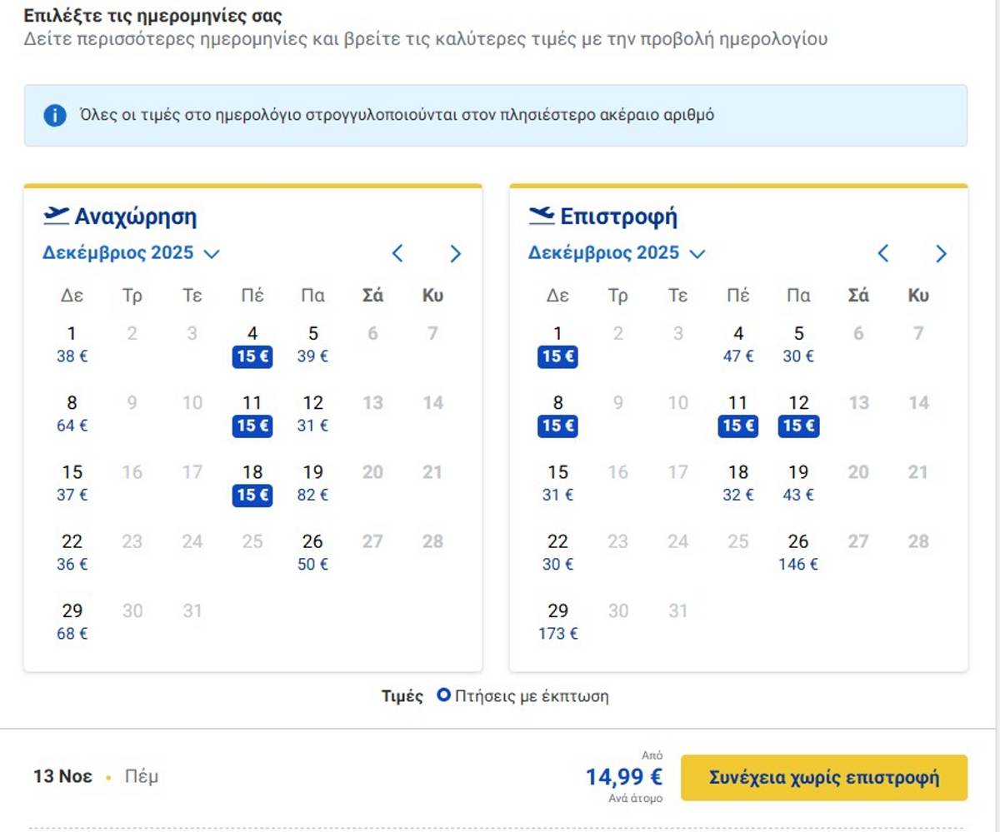Go to previous month in return calendar

click(883, 253)
